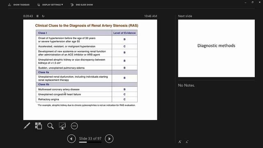The height and width of the screenshot is (148, 263).
Task: Click Onset of hypertension before age 30 row
Action: pos(87,40)
